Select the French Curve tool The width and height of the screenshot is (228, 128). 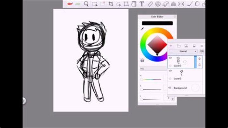[x=166, y=4]
